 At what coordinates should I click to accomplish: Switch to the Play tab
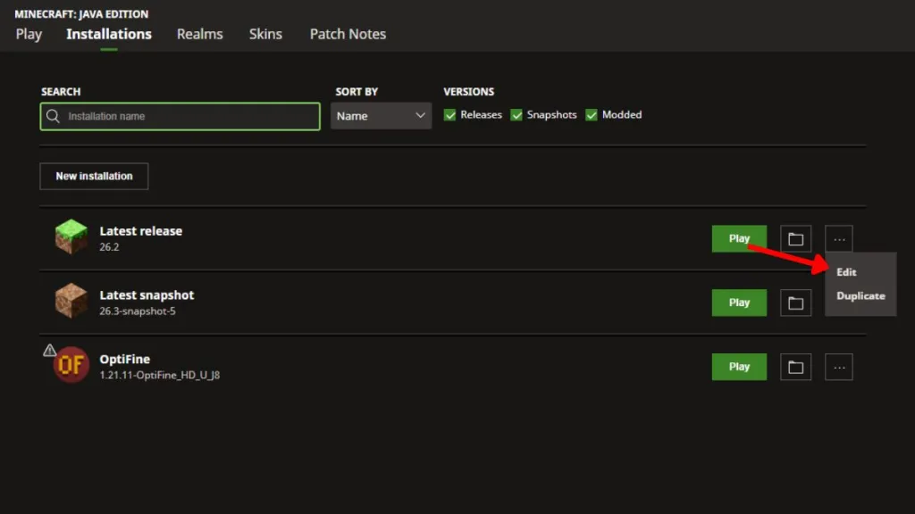pyautogui.click(x=29, y=34)
